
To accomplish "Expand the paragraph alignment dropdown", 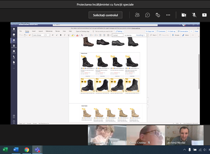I will point(110,35).
